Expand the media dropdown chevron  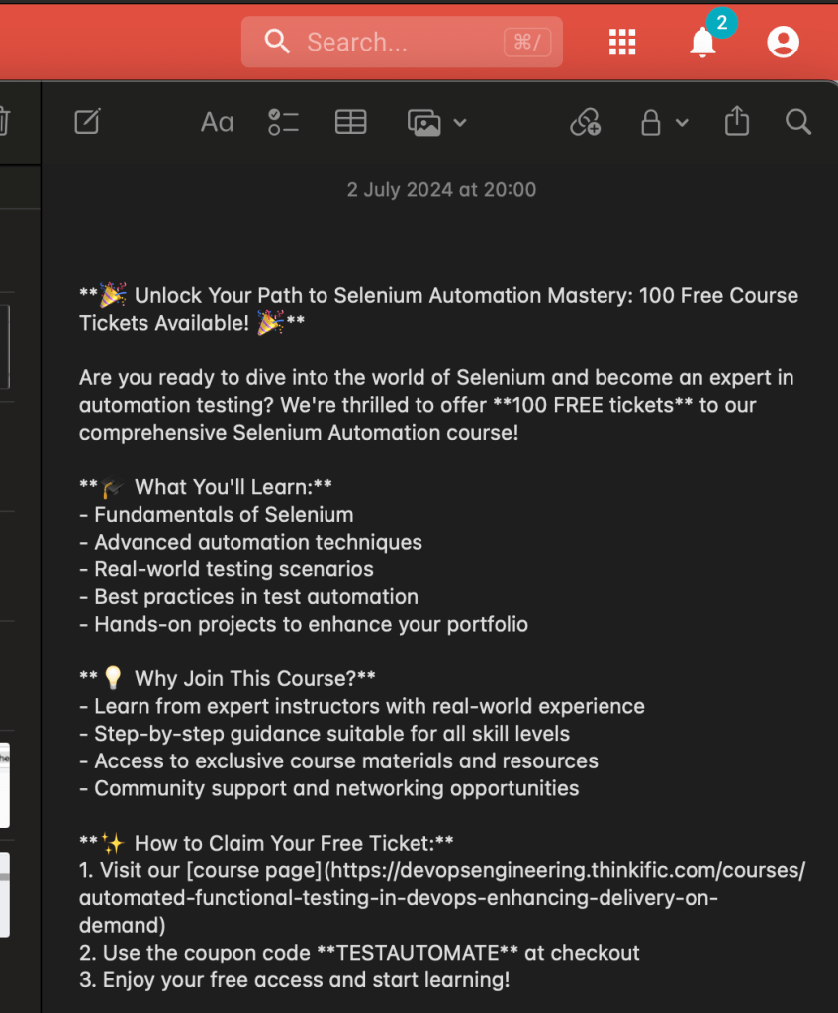tap(460, 122)
